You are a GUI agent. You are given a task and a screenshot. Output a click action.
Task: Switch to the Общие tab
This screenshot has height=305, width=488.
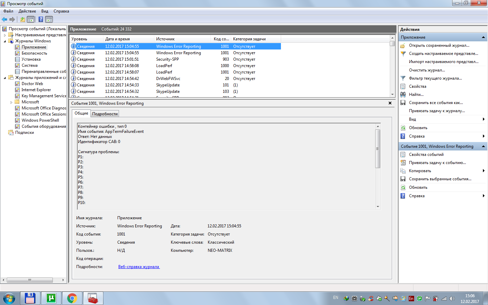(81, 113)
